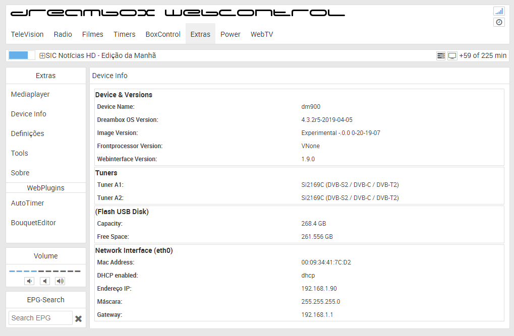Click the SIC Notícias HD program title
This screenshot has height=336, width=514.
click(101, 56)
